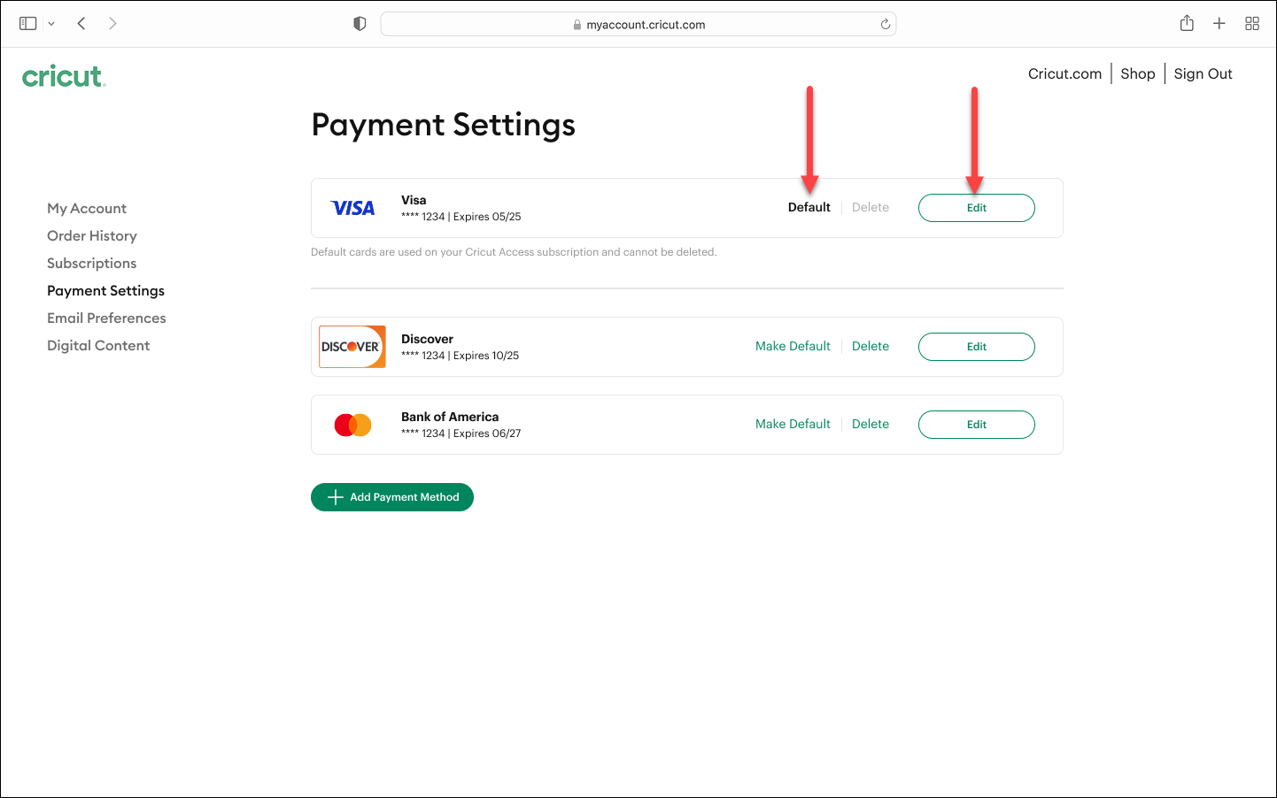Make the Discover card default
Image resolution: width=1277 pixels, height=798 pixels.
[793, 347]
